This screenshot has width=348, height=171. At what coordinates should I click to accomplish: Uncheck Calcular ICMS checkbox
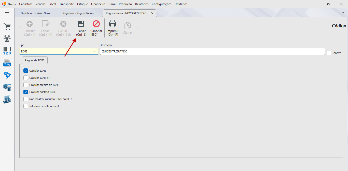(x=26, y=71)
